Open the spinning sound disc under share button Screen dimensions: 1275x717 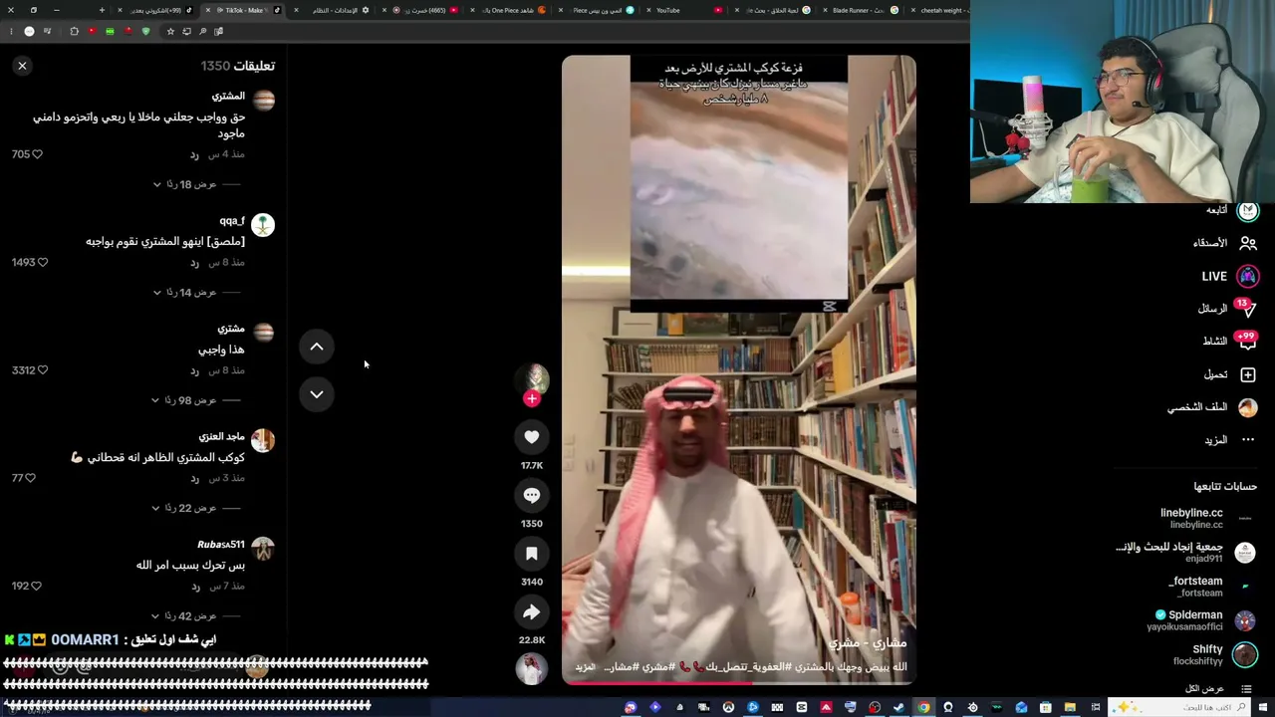[532, 668]
